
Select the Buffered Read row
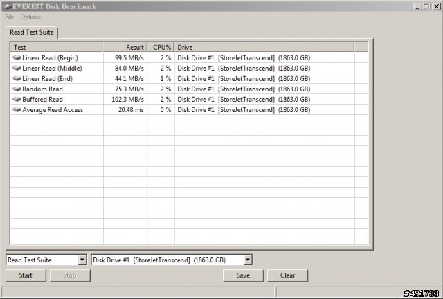click(x=189, y=100)
